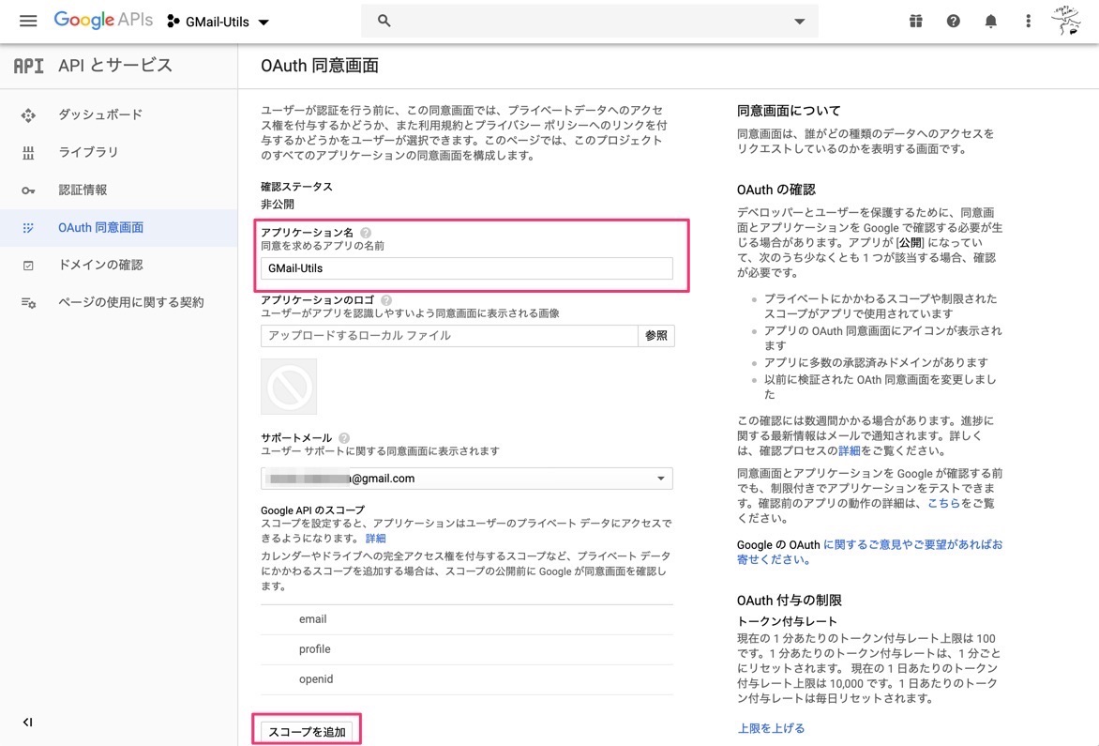Viewport: 1099px width, 746px height.
Task: Click the GMail-Utils application name field
Action: click(466, 267)
